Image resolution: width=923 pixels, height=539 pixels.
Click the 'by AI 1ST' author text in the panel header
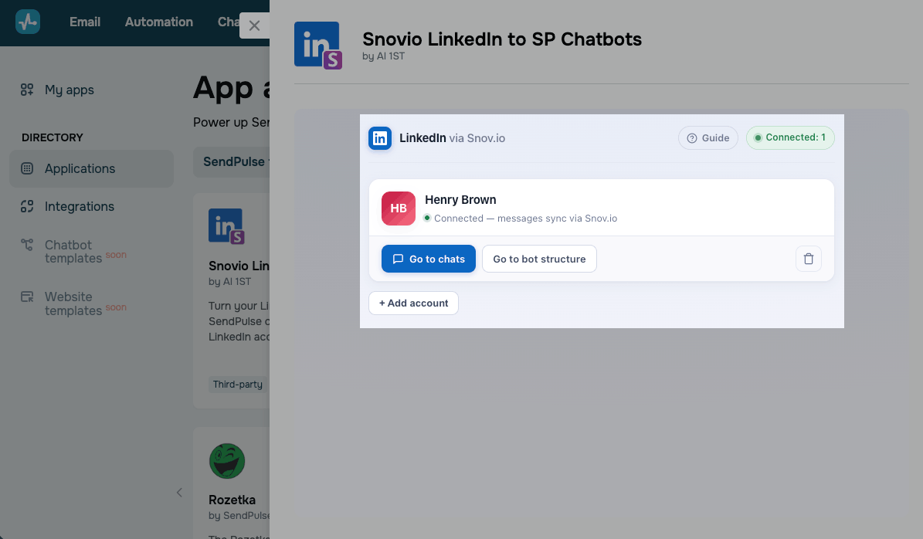point(383,56)
